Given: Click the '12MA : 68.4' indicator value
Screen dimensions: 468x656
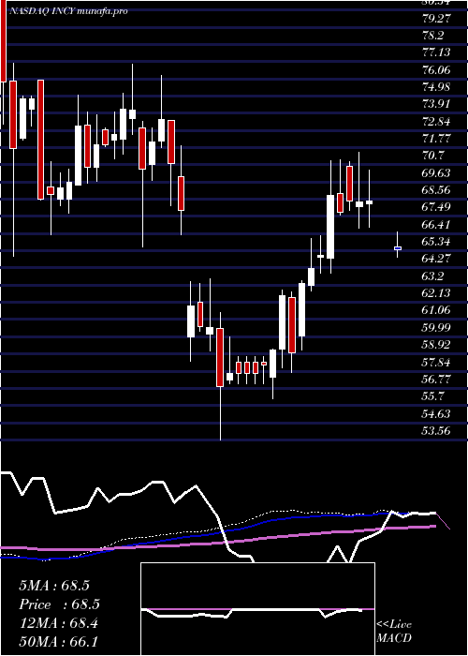Looking at the screenshot, I should click(x=58, y=623).
